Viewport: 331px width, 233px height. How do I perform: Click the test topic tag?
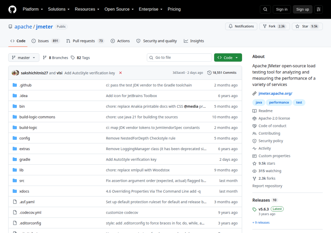299,102
